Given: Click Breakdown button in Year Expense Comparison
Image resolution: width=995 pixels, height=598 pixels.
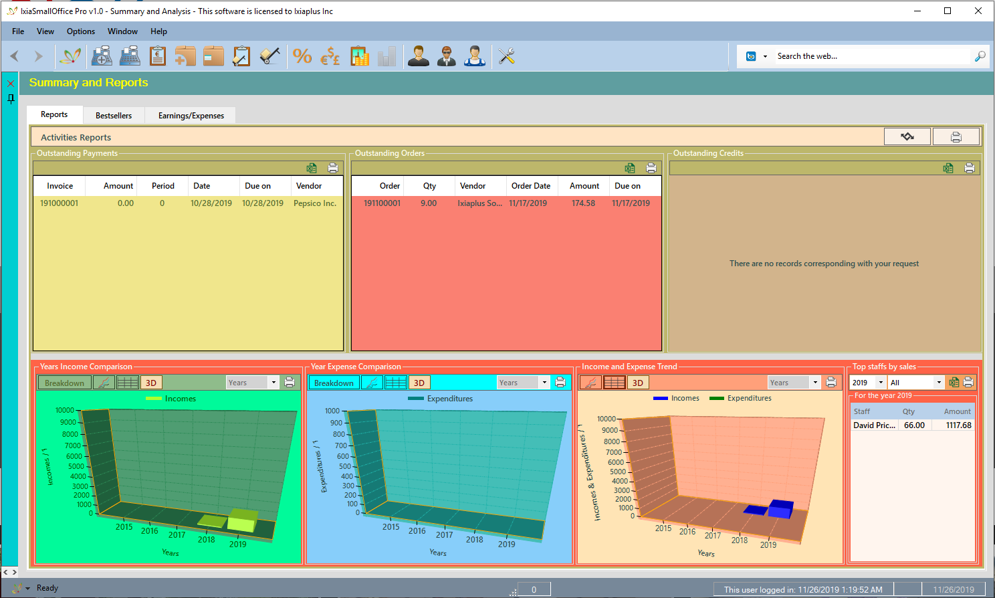Looking at the screenshot, I should coord(334,383).
